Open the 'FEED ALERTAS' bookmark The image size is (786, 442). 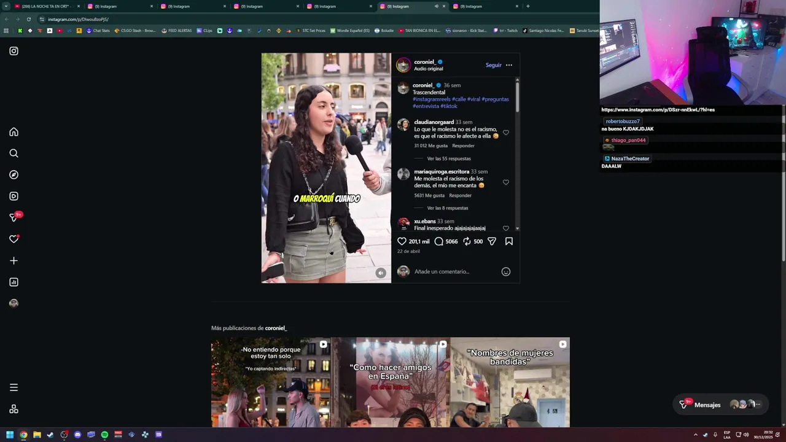coord(176,30)
